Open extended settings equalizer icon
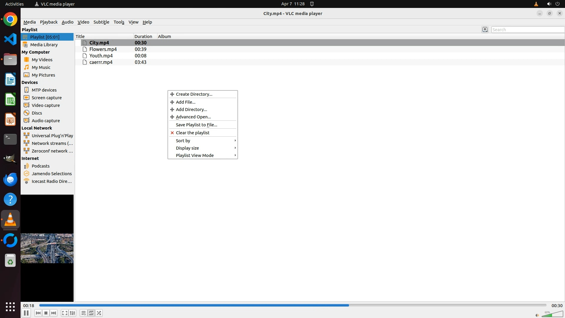This screenshot has height=318, width=565. point(72,313)
